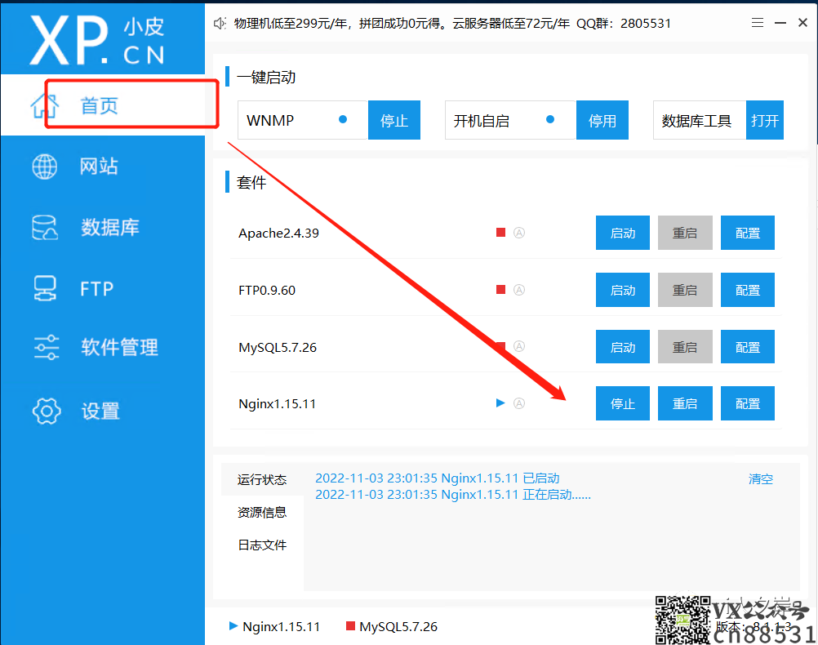
Task: Open the 设置 settings gear item
Action: [x=102, y=411]
